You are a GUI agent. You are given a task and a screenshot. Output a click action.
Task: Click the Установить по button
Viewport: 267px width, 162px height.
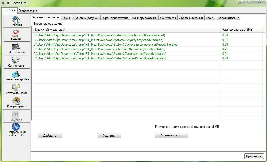coord(171,135)
